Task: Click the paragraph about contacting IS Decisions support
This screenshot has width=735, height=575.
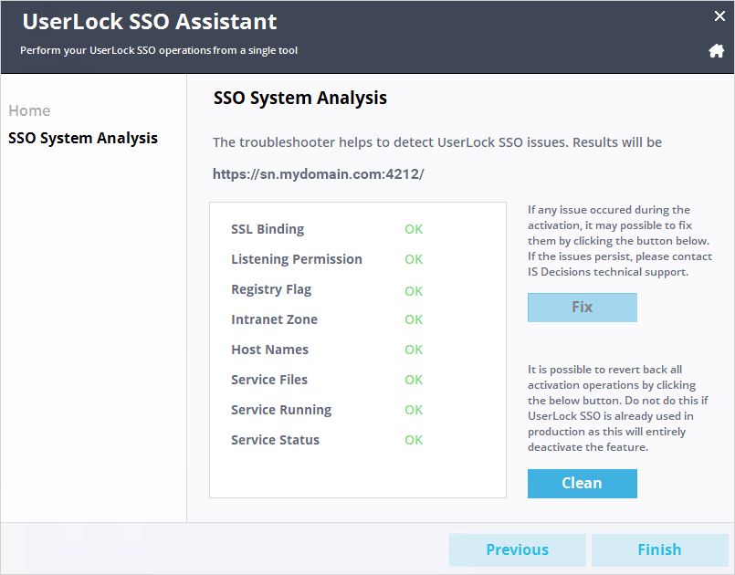Action: [x=620, y=241]
